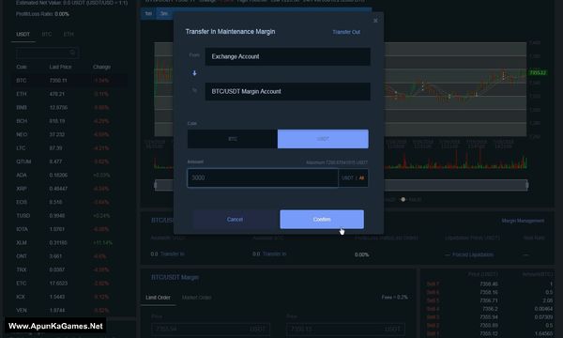
Task: Select USDT coin option in dialog
Action: [323, 139]
